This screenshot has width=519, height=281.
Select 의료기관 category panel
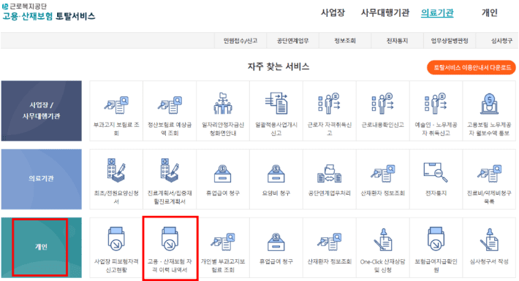click(42, 179)
